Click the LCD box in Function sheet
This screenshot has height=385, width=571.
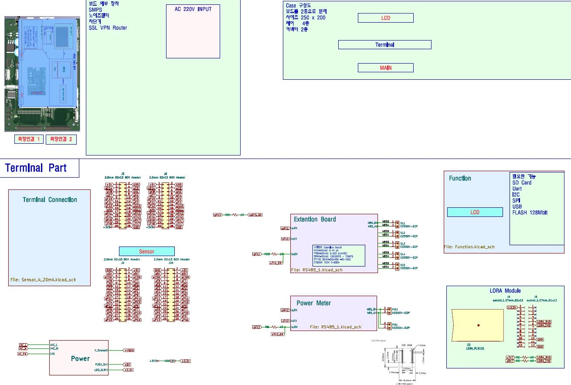tap(475, 212)
